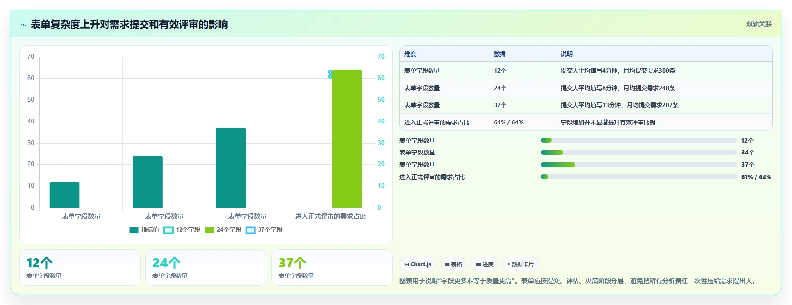Toggle the 37个字段 legend item
This screenshot has width=792, height=305.
[264, 230]
